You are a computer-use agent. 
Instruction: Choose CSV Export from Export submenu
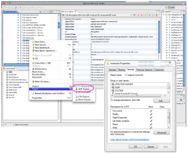pyautogui.click(x=84, y=96)
